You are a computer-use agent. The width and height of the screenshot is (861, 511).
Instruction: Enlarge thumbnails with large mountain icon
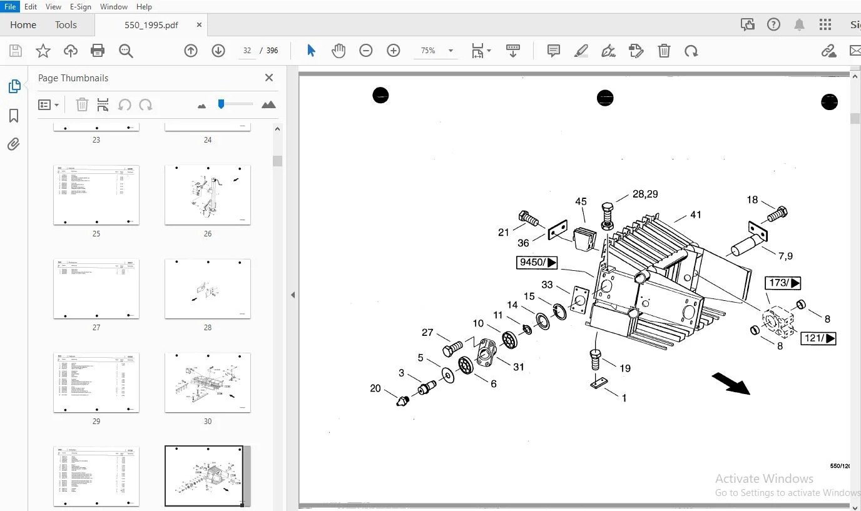[x=268, y=104]
